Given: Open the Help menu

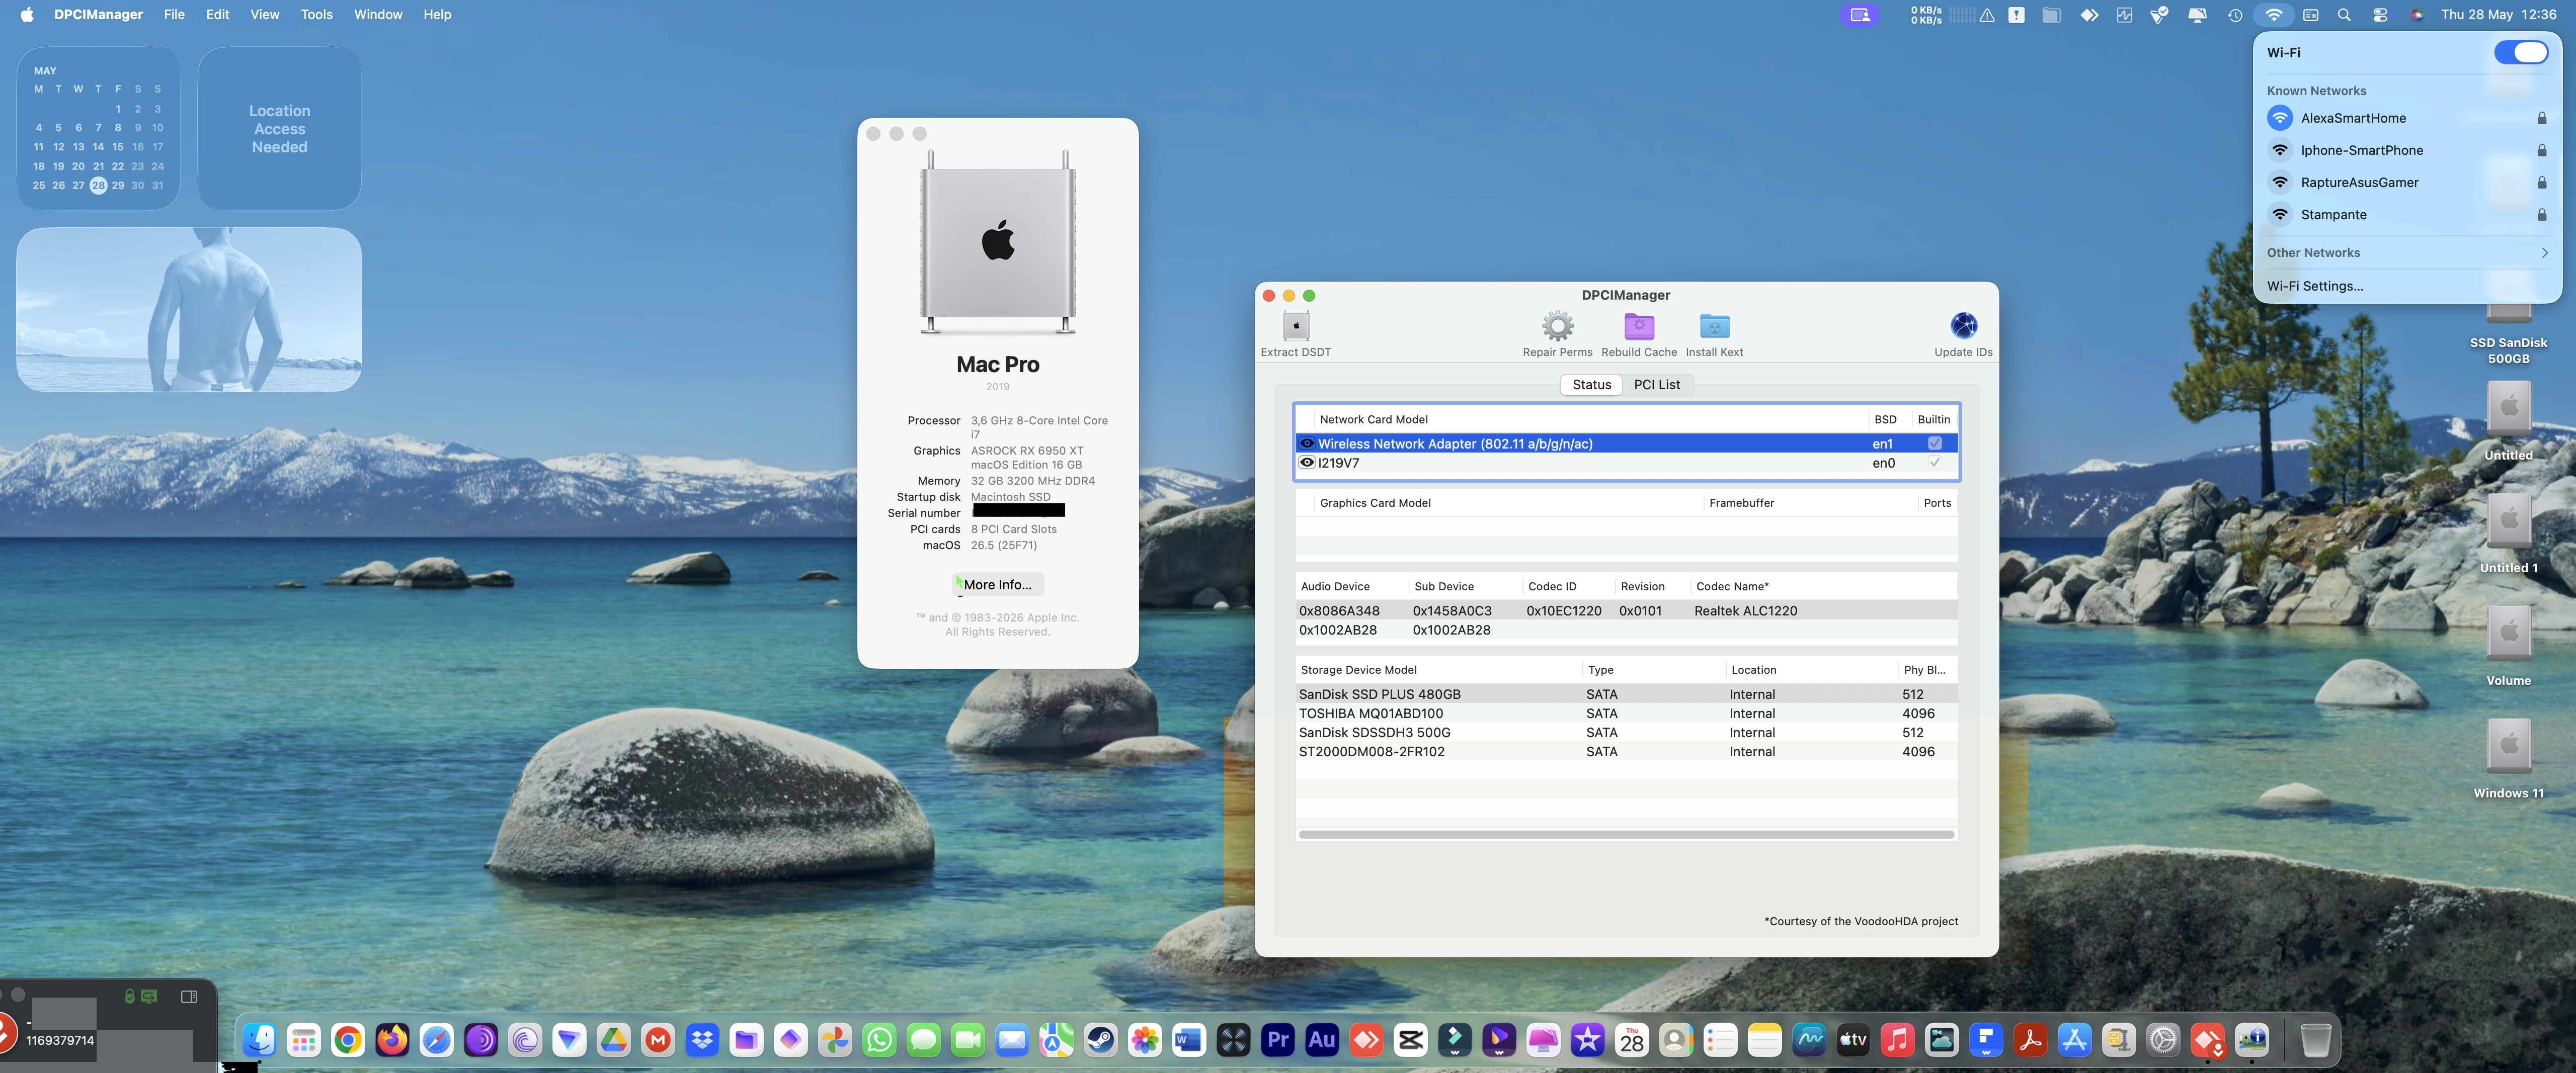Looking at the screenshot, I should [437, 14].
